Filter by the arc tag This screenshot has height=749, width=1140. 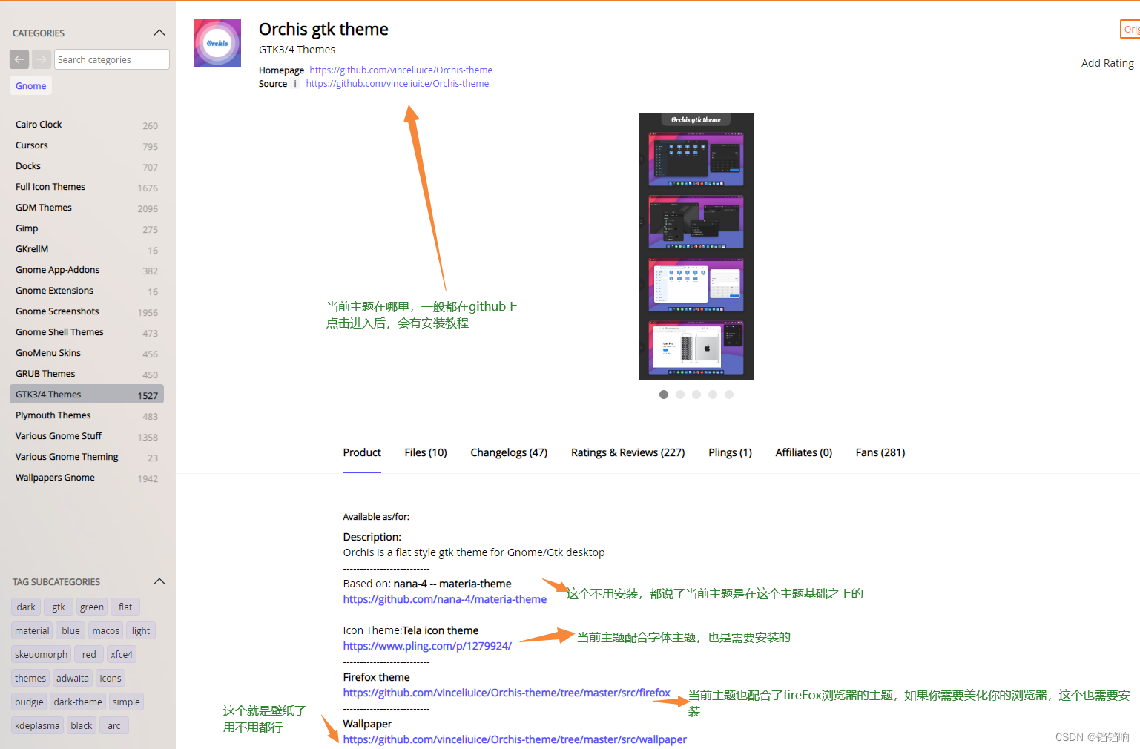coord(114,725)
